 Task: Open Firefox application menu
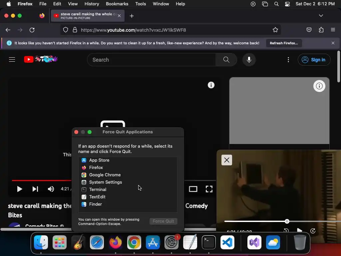(333, 30)
